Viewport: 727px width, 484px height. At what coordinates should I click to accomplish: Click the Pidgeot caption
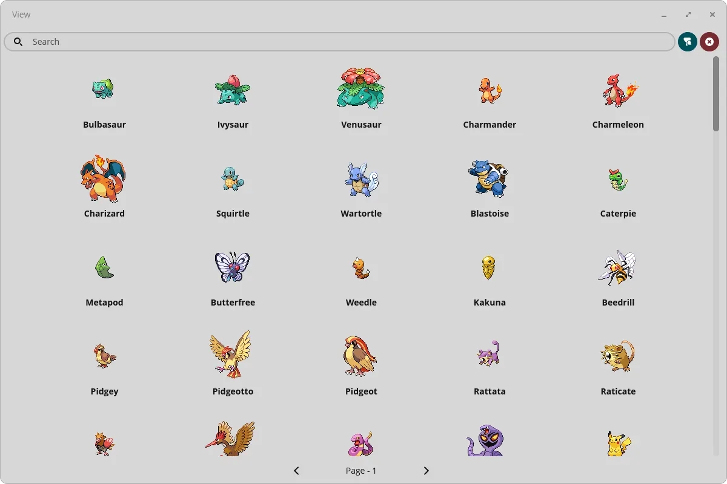tap(361, 391)
